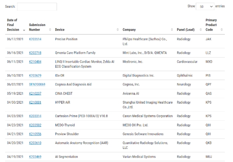Image resolution: width=233 pixels, height=162 pixels.
Task: Open submission link DEN200069
Action: [37, 84]
